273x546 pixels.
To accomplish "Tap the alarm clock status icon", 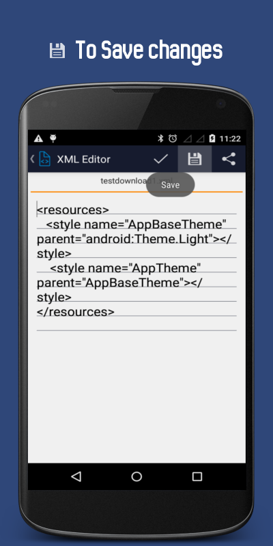I will (x=173, y=139).
